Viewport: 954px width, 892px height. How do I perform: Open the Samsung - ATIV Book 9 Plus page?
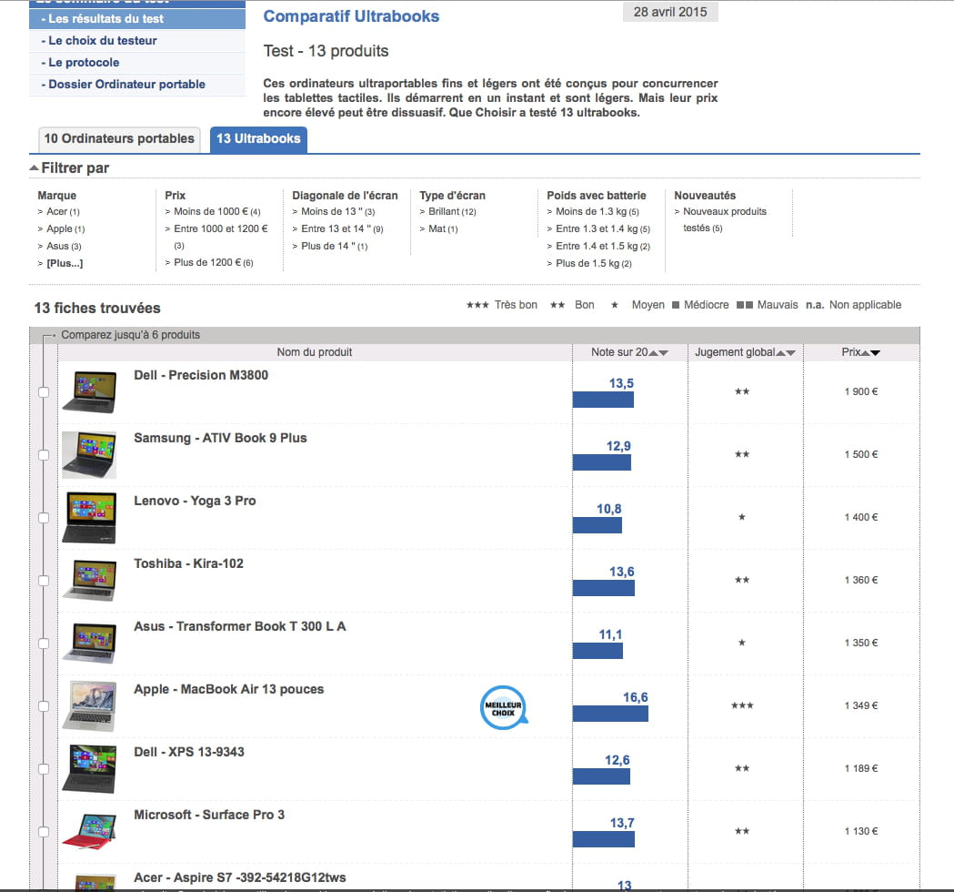pyautogui.click(x=220, y=438)
